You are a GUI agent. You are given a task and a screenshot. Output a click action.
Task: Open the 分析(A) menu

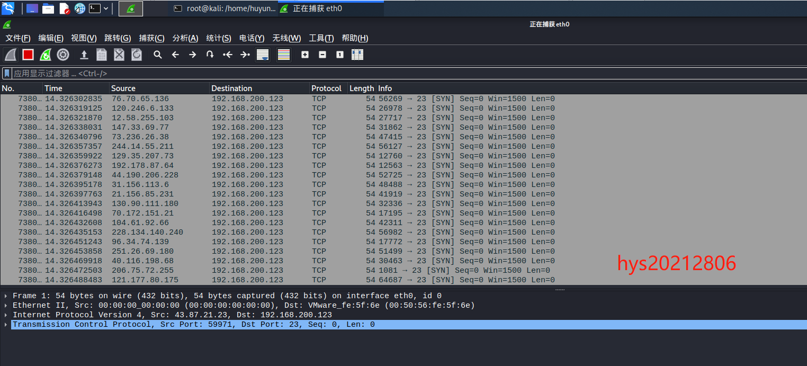click(185, 38)
